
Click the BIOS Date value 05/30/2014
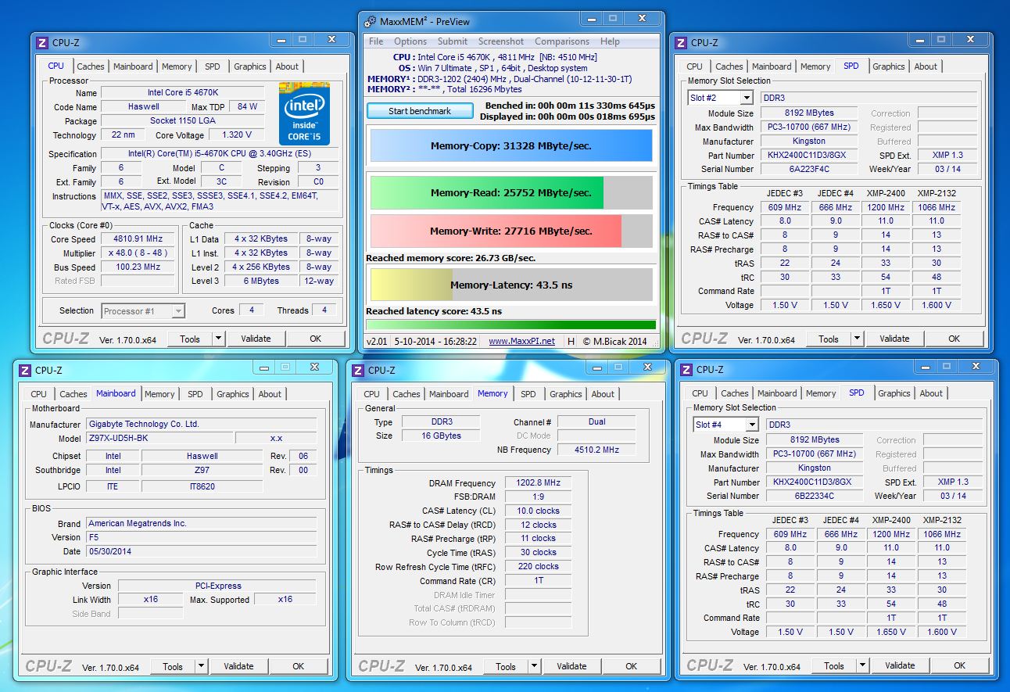click(x=201, y=551)
